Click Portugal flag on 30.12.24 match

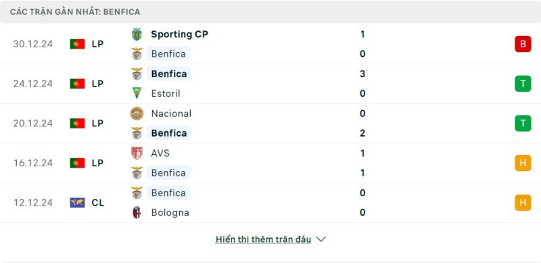tap(77, 44)
